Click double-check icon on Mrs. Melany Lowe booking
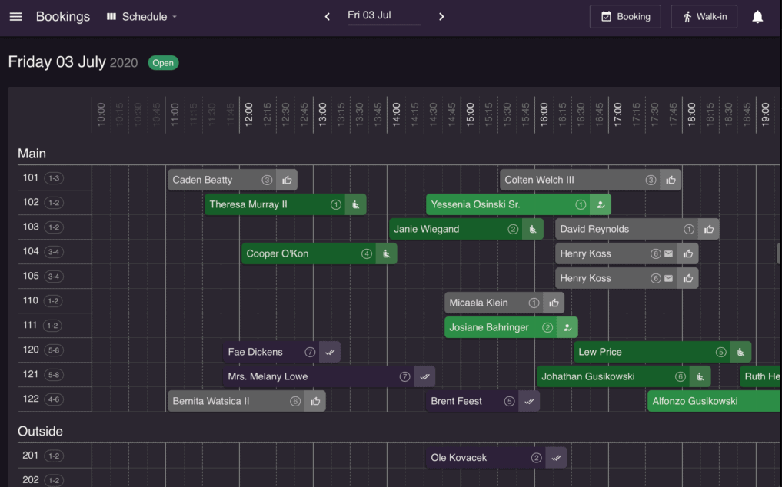 (x=424, y=376)
